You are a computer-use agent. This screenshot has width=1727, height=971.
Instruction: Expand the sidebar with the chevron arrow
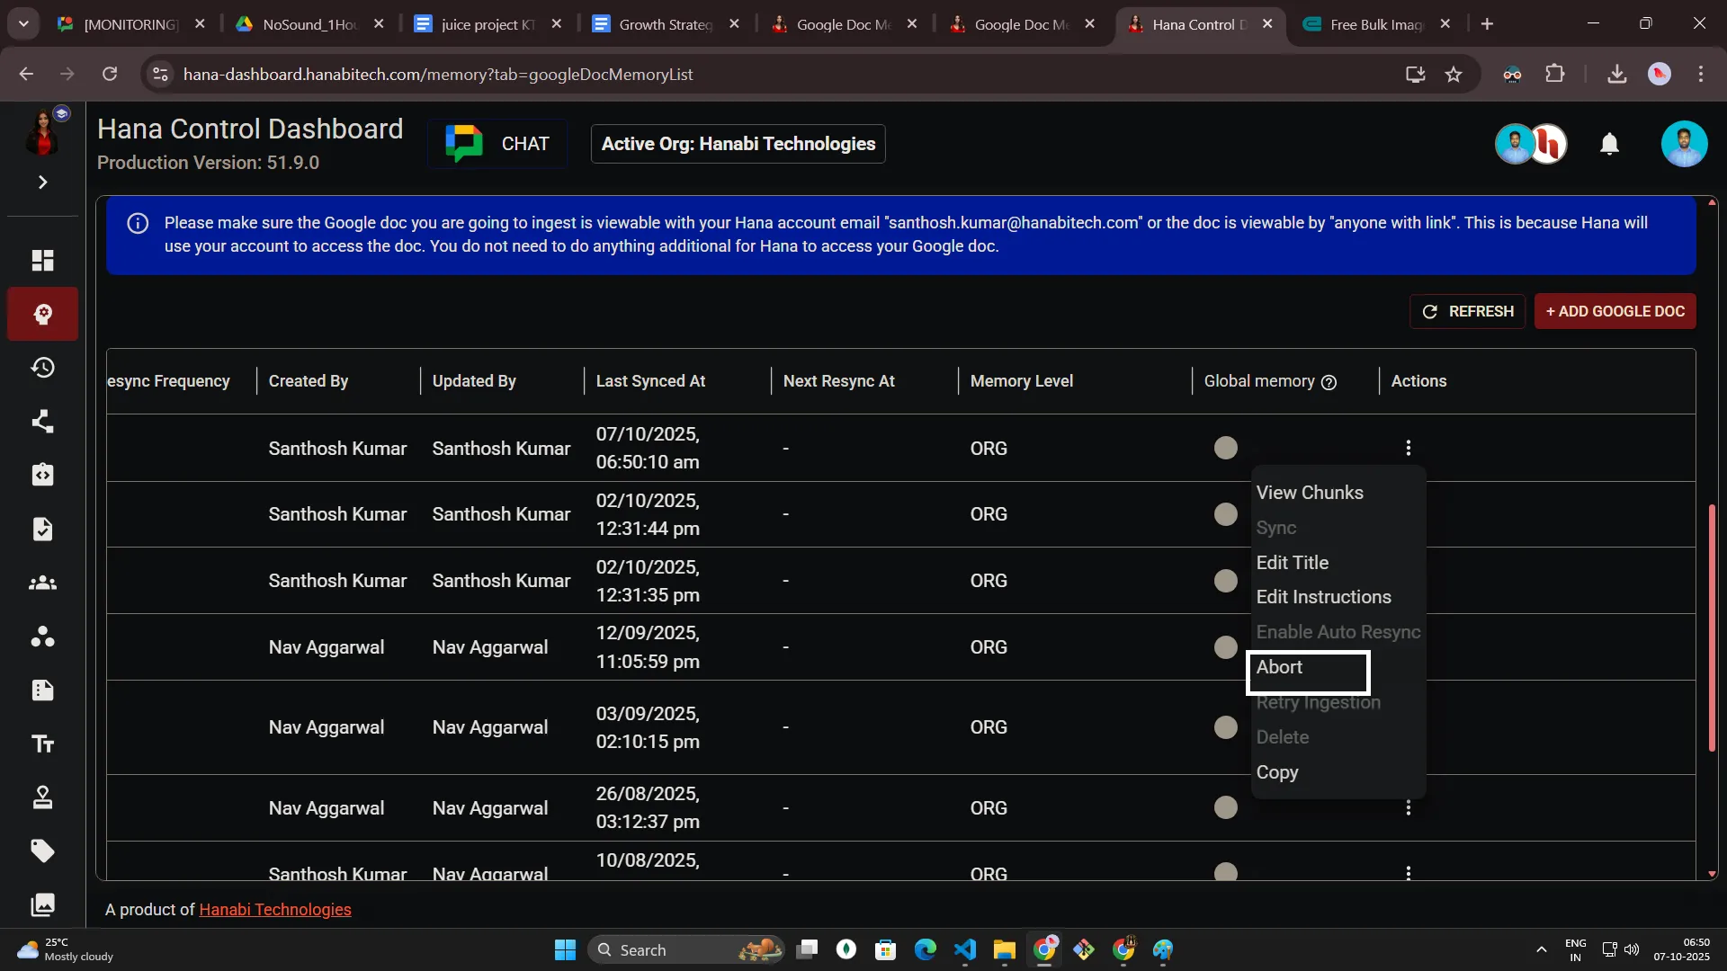[42, 182]
